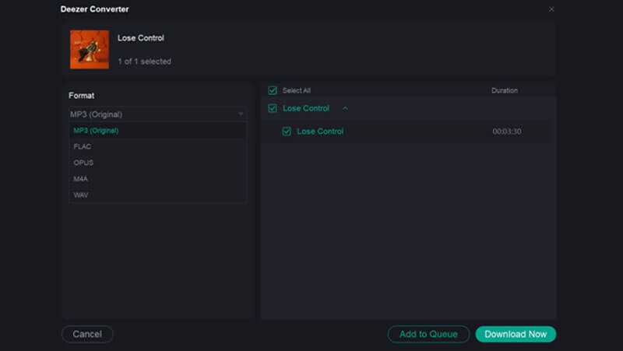The height and width of the screenshot is (351, 623).
Task: Start conversion with Download Now
Action: [516, 334]
